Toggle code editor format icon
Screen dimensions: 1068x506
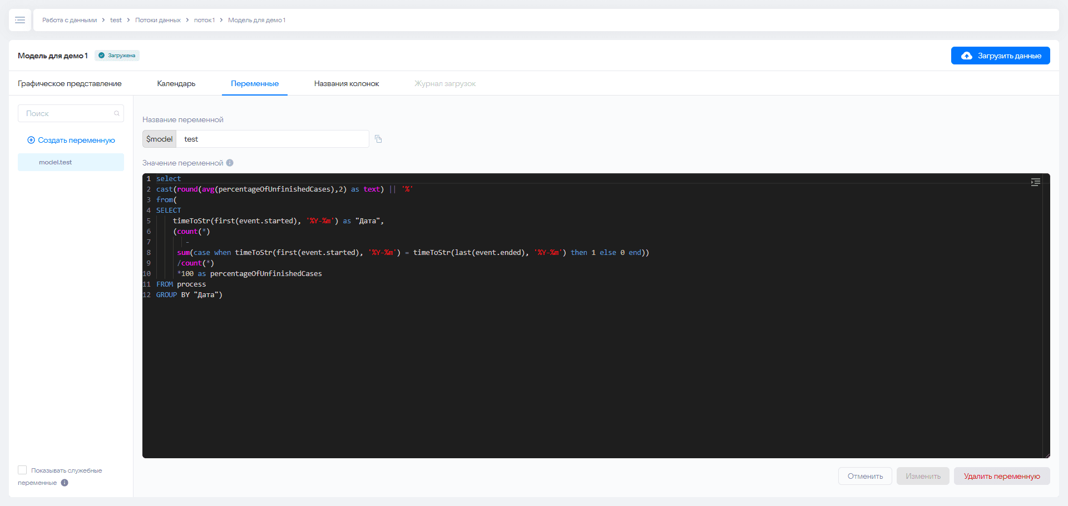[x=1035, y=182]
